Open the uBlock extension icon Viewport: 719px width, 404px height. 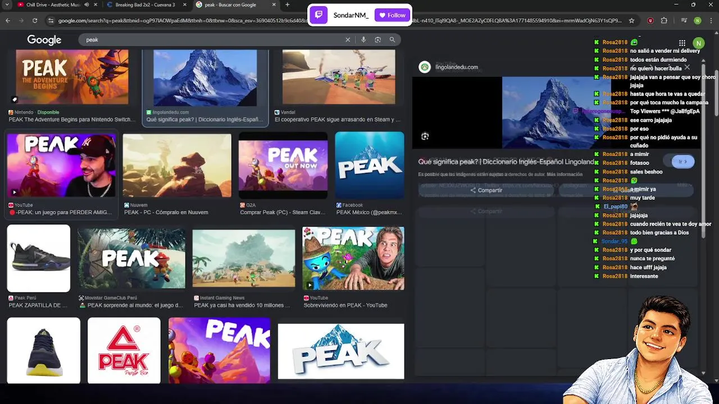[x=650, y=21]
